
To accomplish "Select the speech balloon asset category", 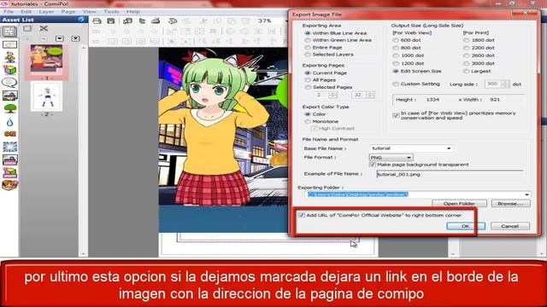I will 9,83.
